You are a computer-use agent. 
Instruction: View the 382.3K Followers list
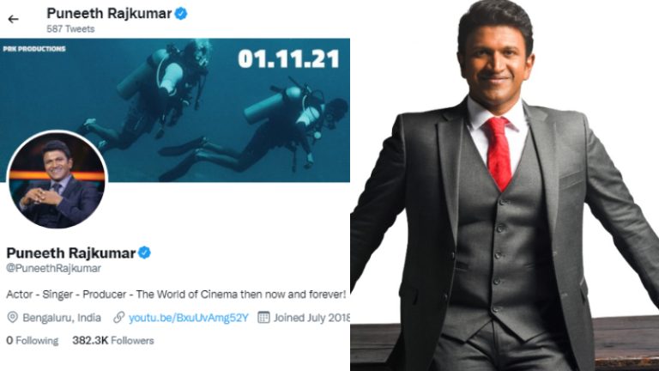(113, 340)
